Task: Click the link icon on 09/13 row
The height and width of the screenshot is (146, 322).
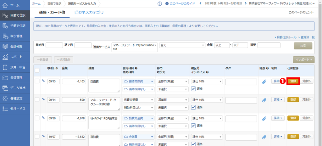Action: pos(43,81)
